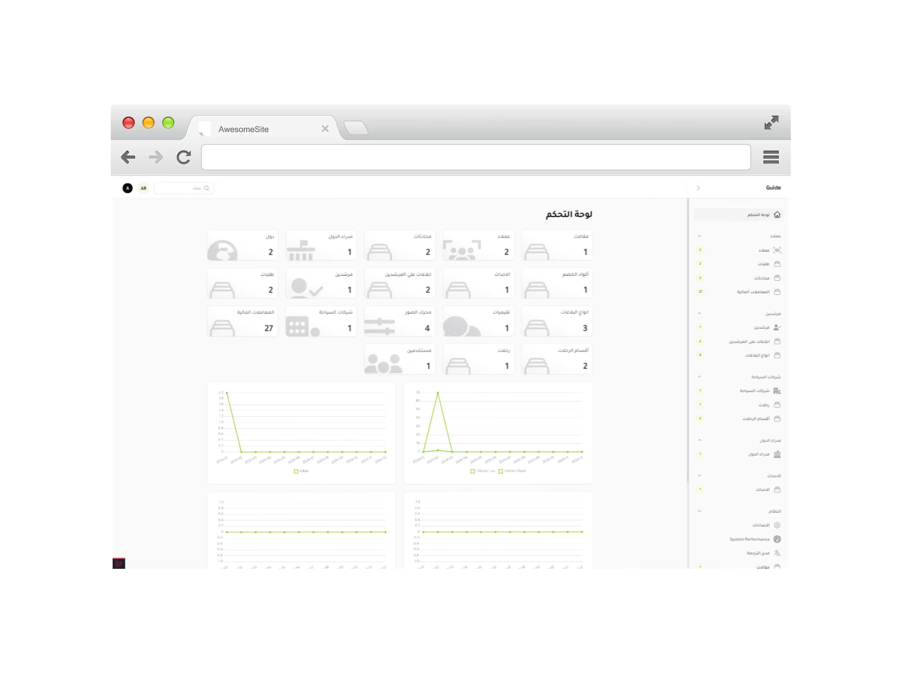
Task: Toggle عدد الطلبات legend box in chart
Action: click(472, 471)
